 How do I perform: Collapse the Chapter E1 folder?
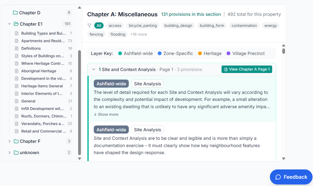coord(10,24)
